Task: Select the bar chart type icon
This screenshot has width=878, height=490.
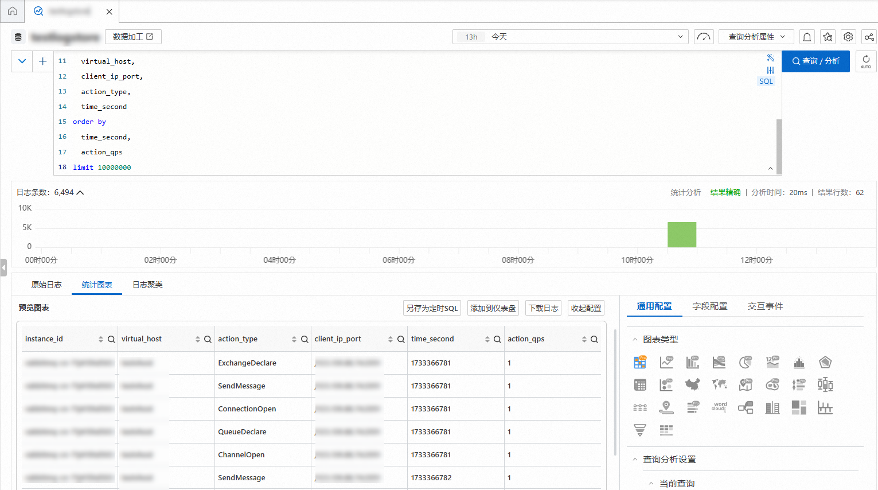Action: pyautogui.click(x=693, y=362)
